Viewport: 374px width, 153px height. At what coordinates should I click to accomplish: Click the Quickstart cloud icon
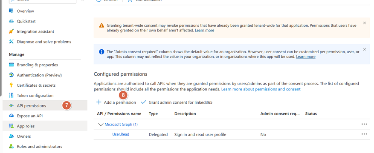pos(11,21)
